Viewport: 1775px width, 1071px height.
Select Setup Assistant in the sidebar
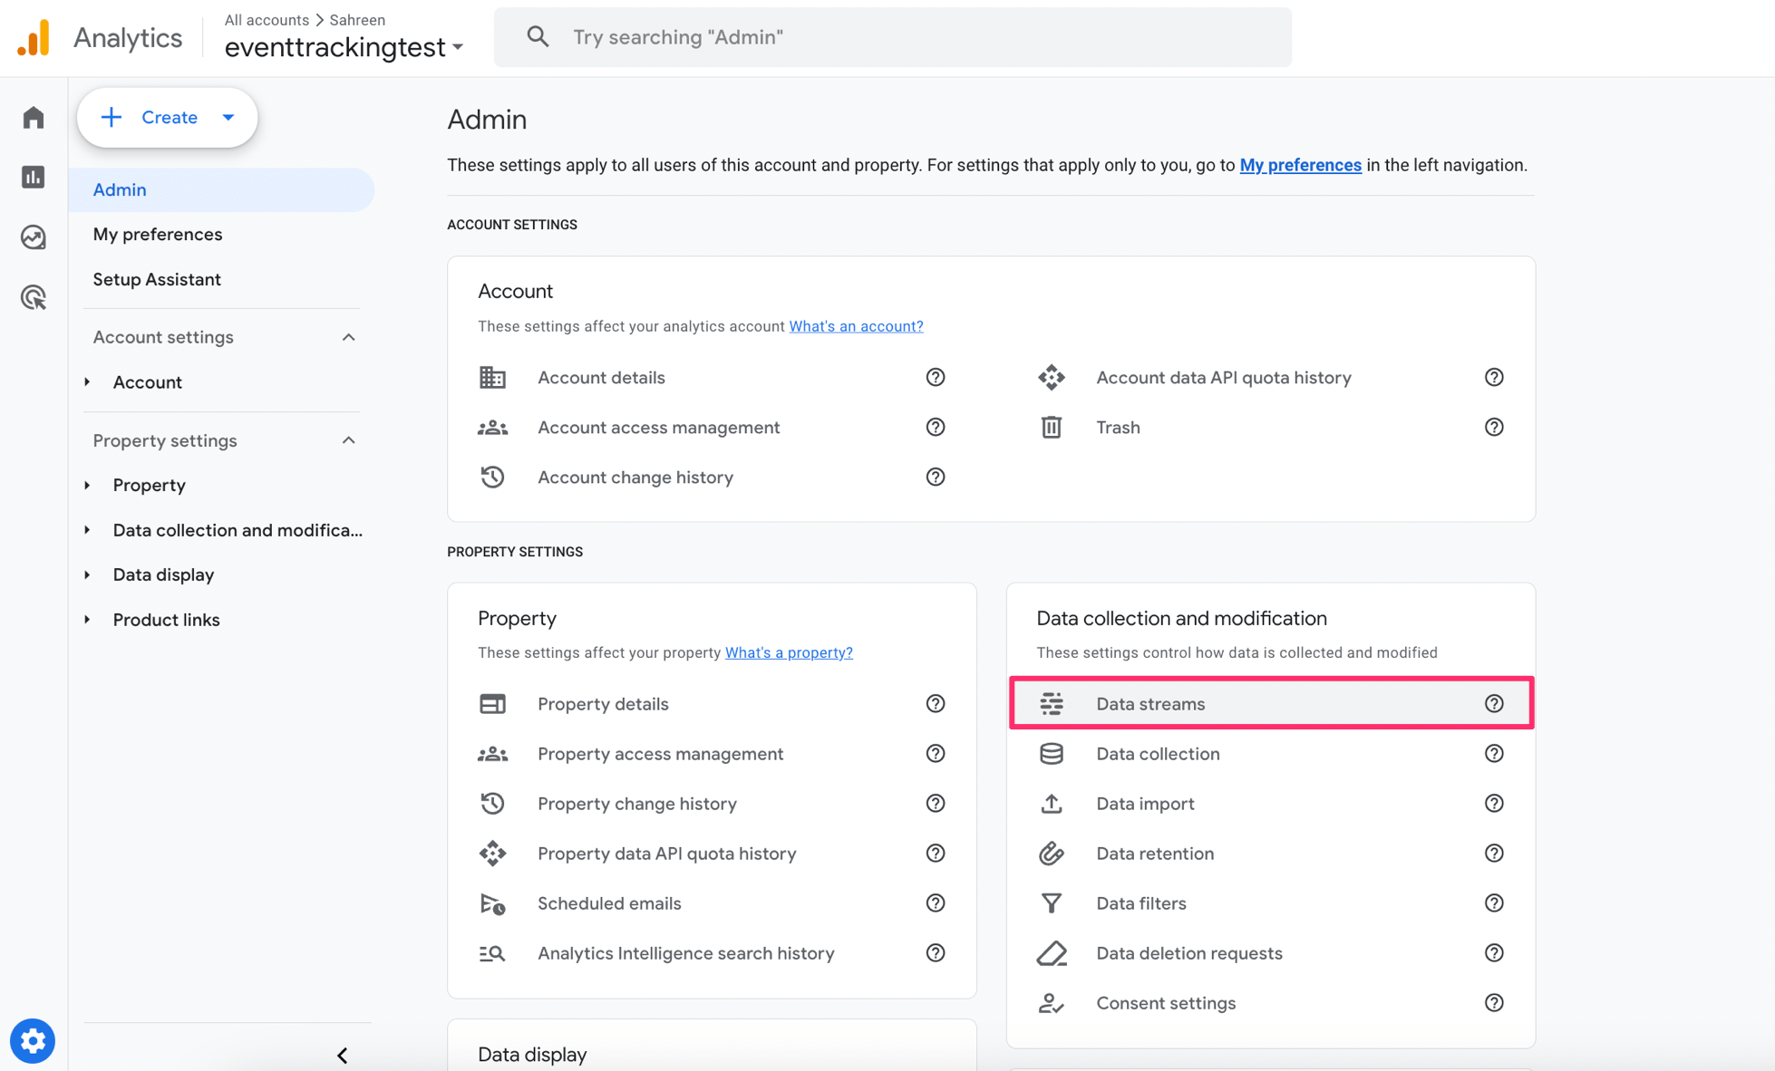point(157,279)
